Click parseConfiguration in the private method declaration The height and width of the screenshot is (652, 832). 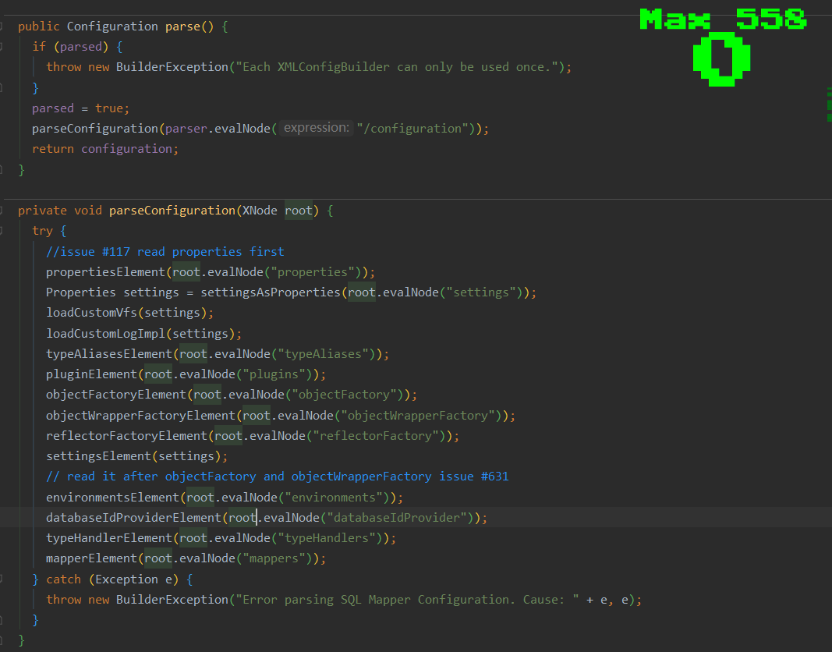pos(172,211)
